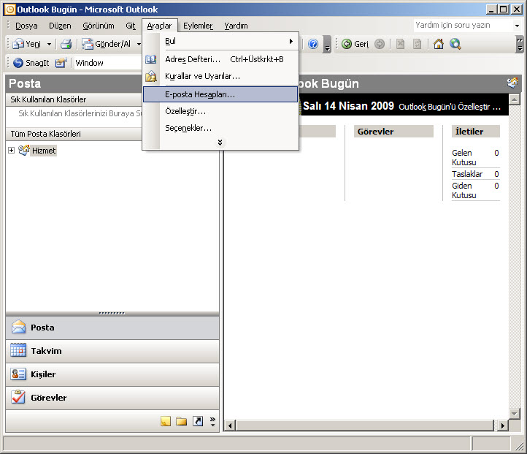This screenshot has width=527, height=454.
Task: Click the İletiler column header
Action: point(476,132)
